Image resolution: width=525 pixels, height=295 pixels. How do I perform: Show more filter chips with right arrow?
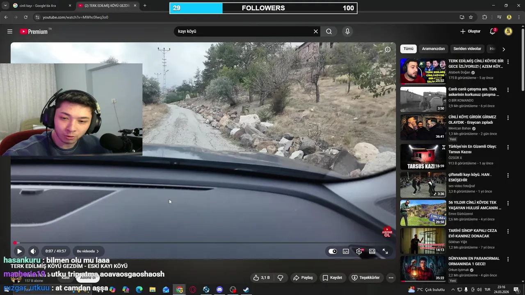point(504,49)
